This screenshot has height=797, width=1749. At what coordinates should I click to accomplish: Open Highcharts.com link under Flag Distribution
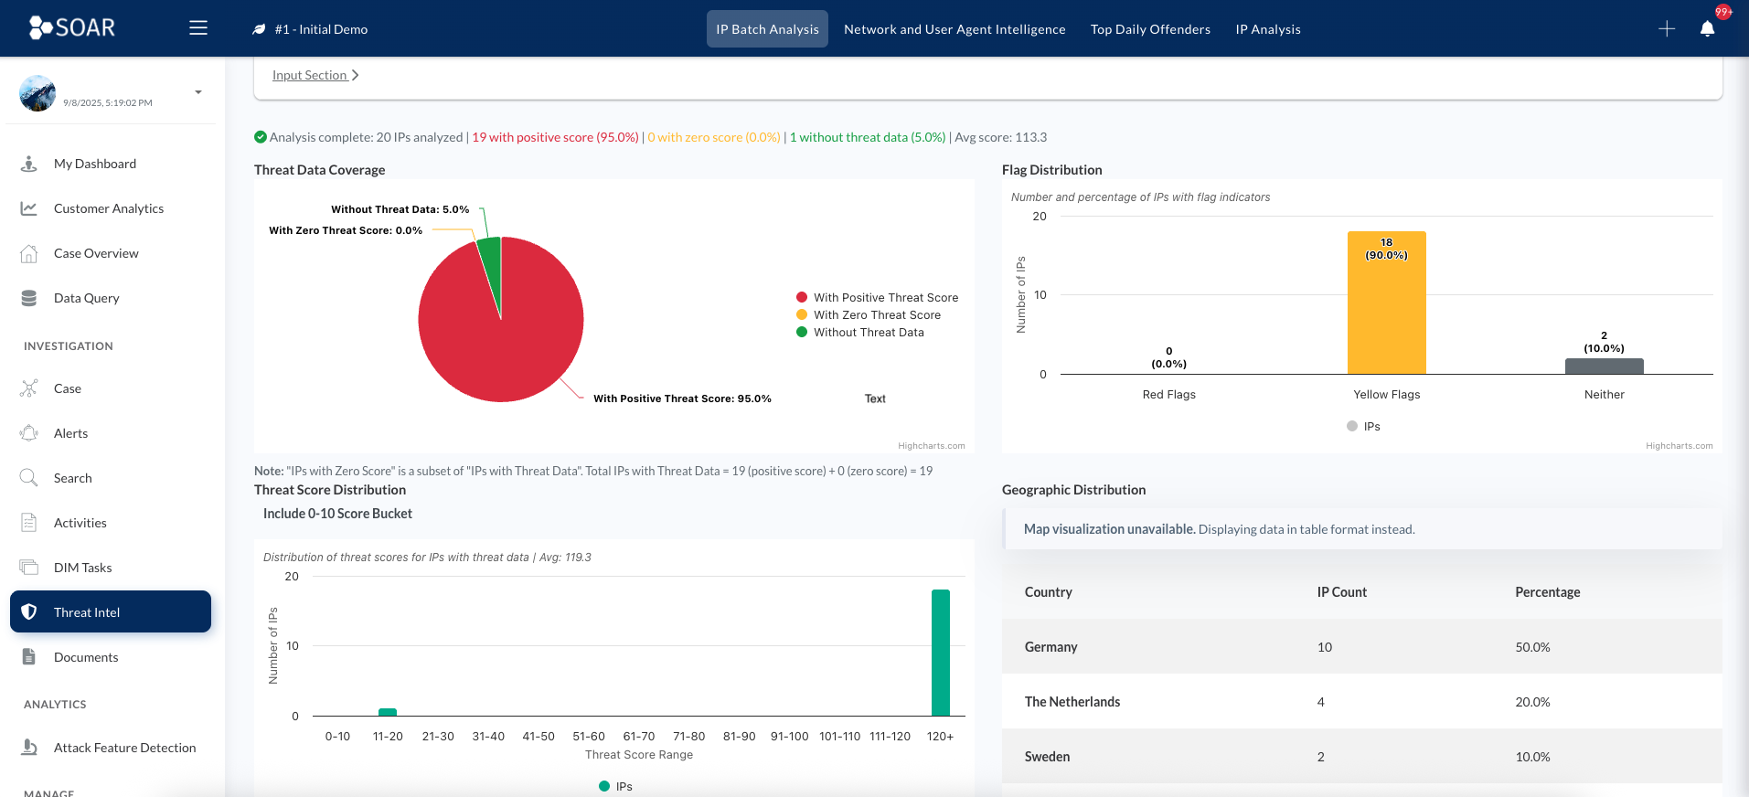point(1680,446)
